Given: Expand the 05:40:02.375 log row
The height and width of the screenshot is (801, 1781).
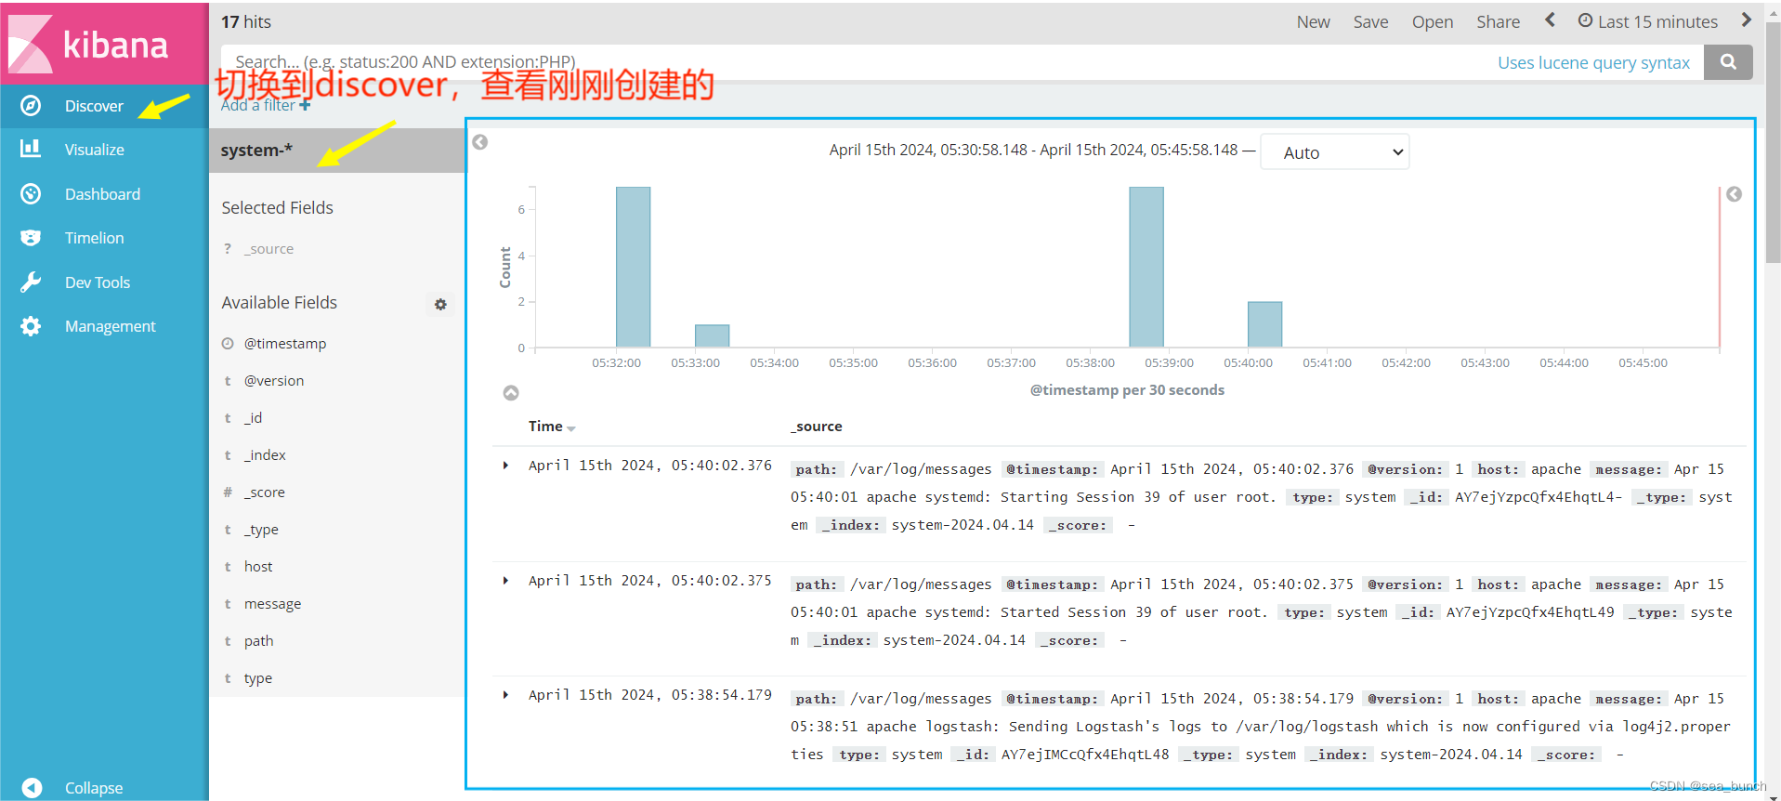Looking at the screenshot, I should point(505,581).
